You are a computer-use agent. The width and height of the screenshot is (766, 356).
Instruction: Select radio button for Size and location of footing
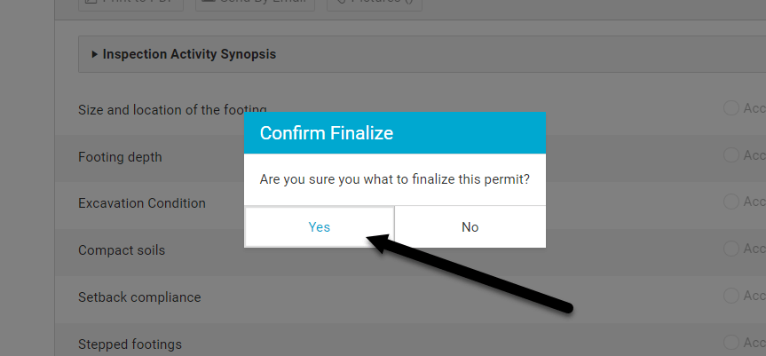coord(730,108)
